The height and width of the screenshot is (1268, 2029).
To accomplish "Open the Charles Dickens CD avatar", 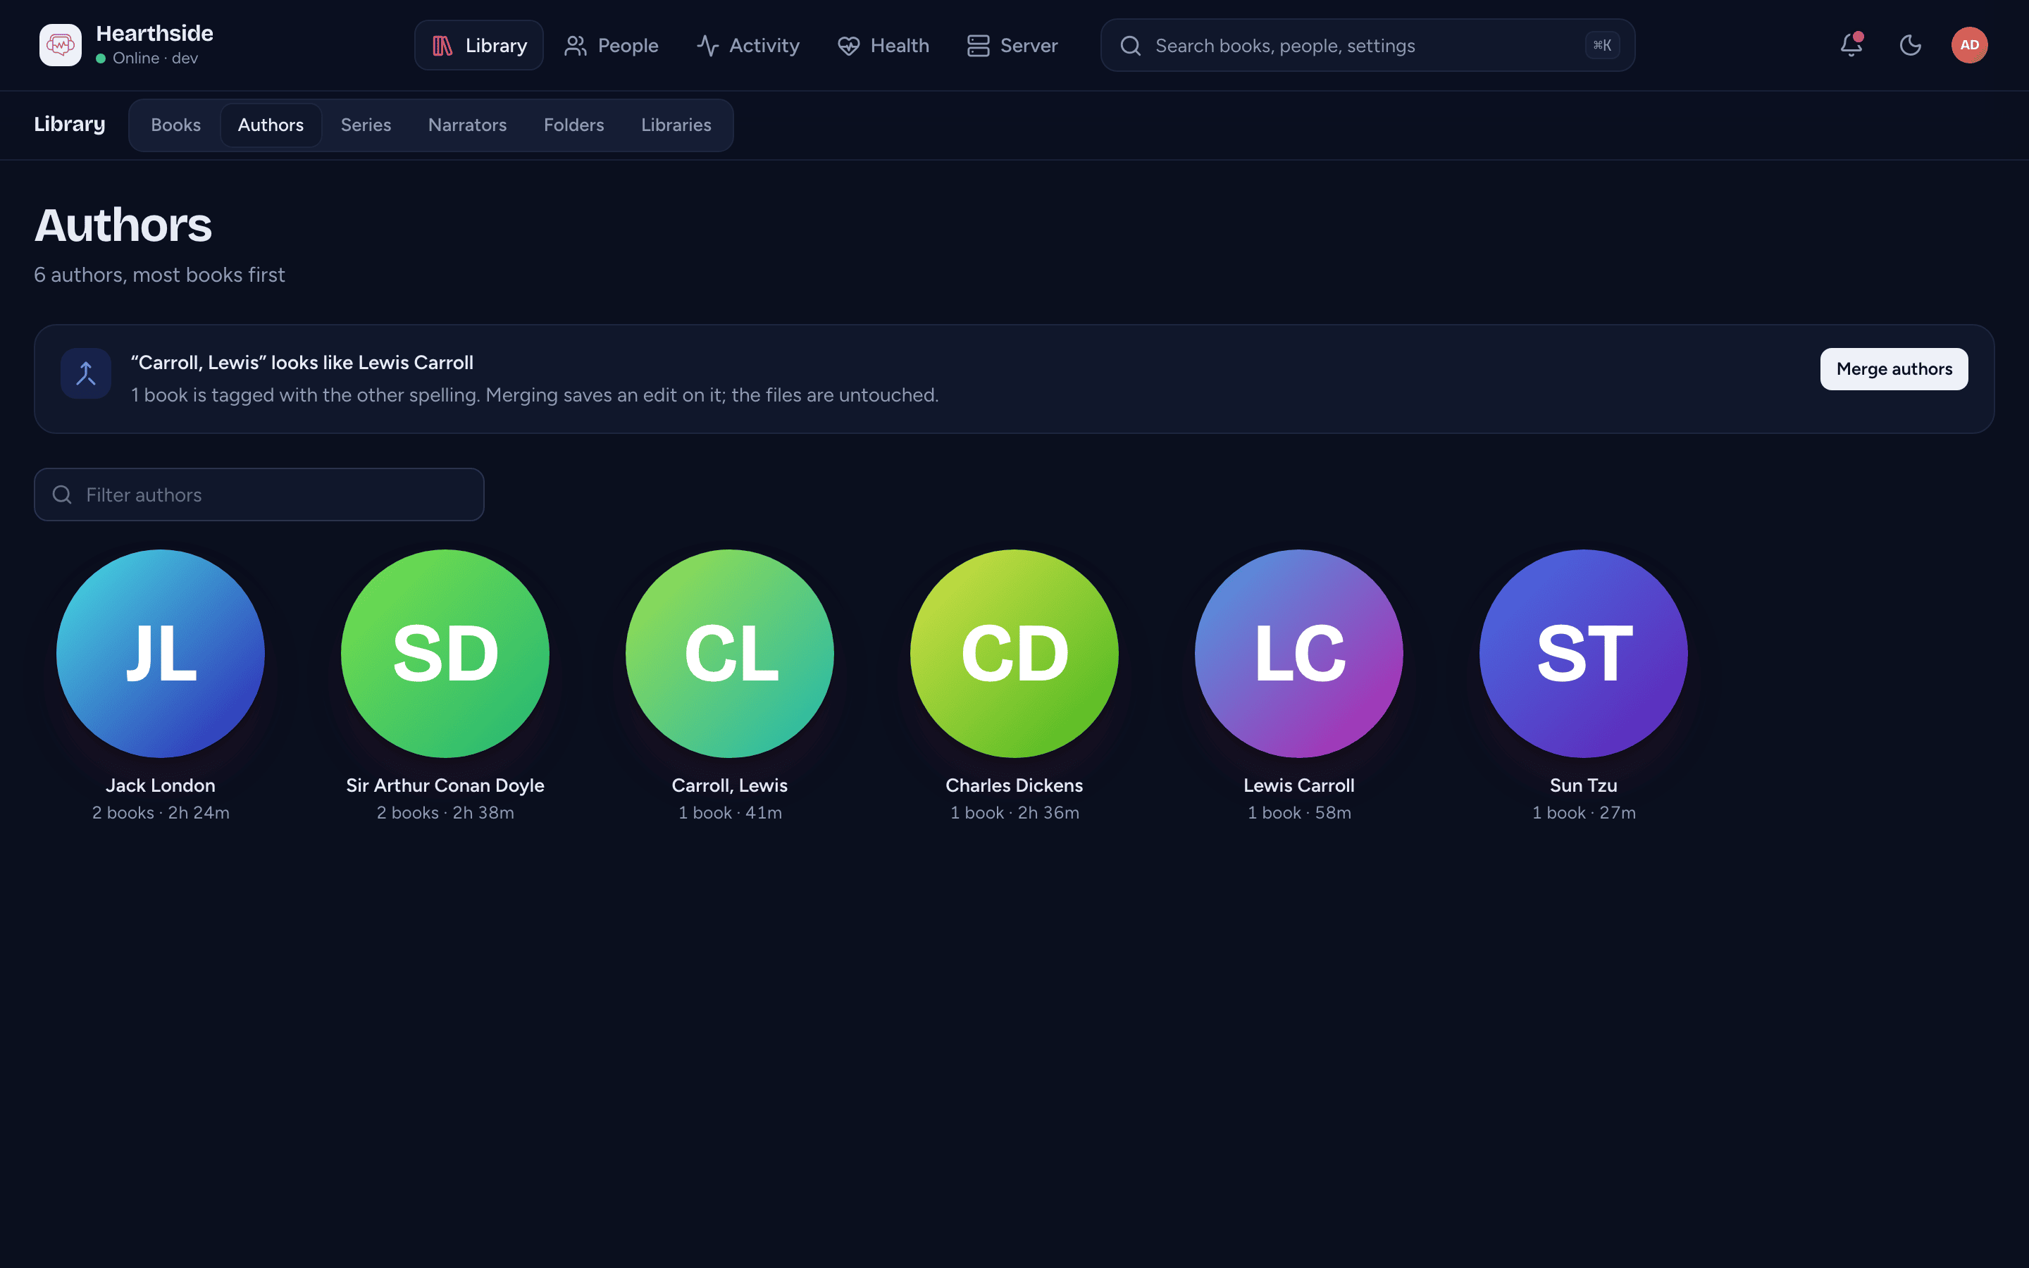I will [x=1014, y=653].
